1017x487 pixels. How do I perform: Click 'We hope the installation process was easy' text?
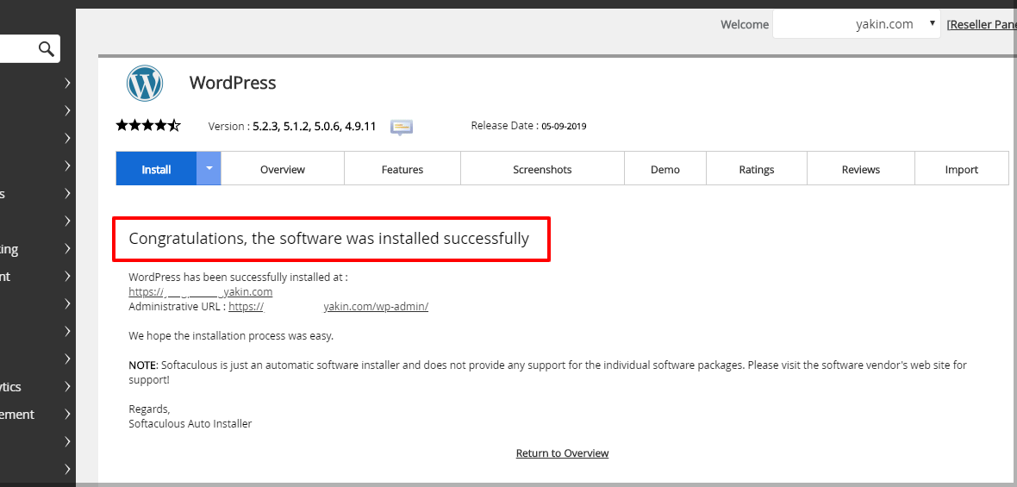tap(231, 336)
